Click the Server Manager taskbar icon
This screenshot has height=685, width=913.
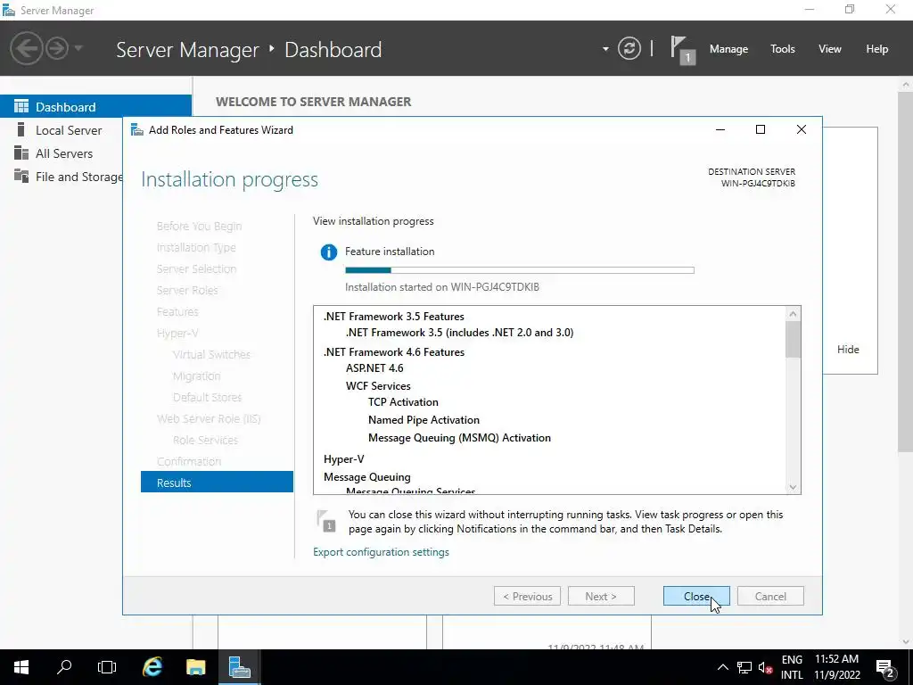coord(239,667)
